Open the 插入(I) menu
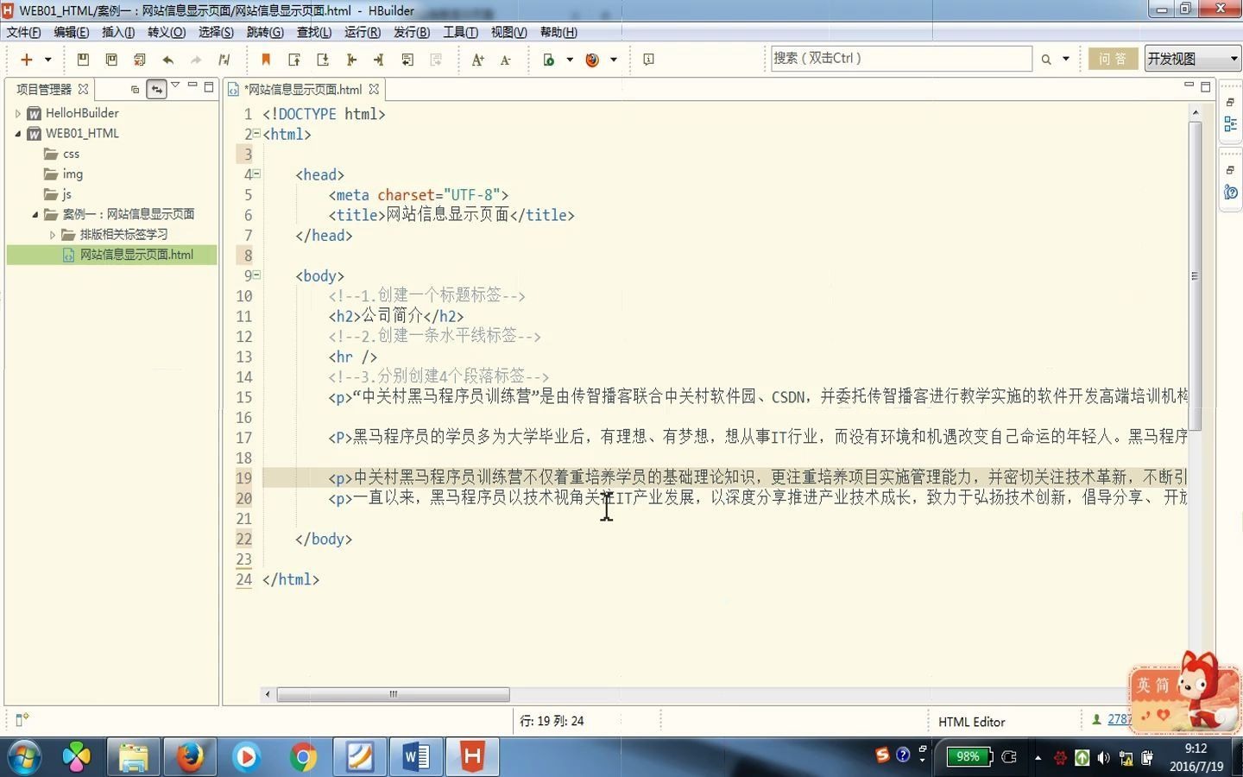Image resolution: width=1243 pixels, height=777 pixels. (x=118, y=32)
